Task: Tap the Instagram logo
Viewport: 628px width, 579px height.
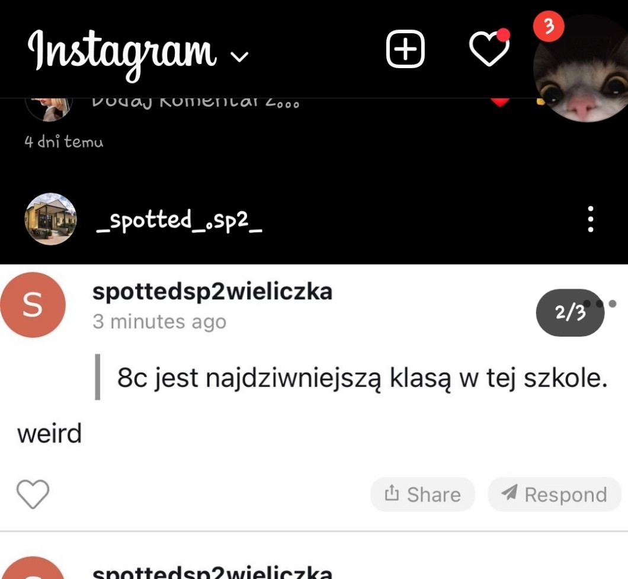Action: click(122, 55)
